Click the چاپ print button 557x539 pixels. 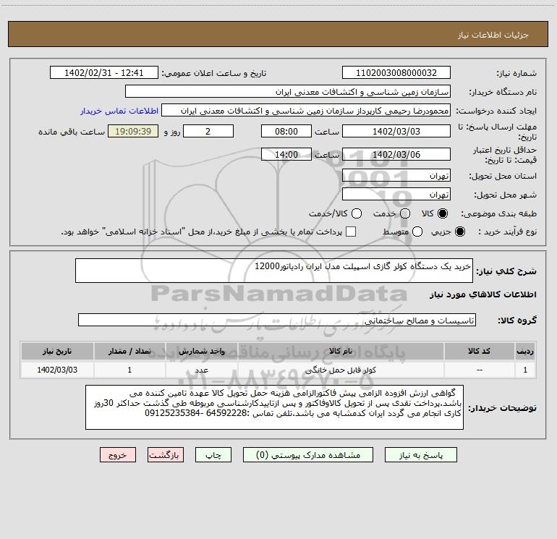tap(213, 455)
